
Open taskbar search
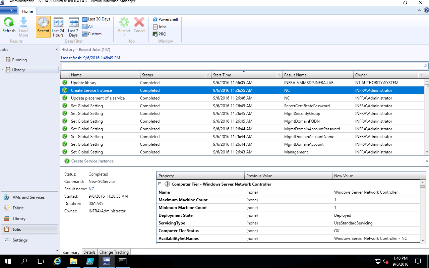[x=24, y=261]
